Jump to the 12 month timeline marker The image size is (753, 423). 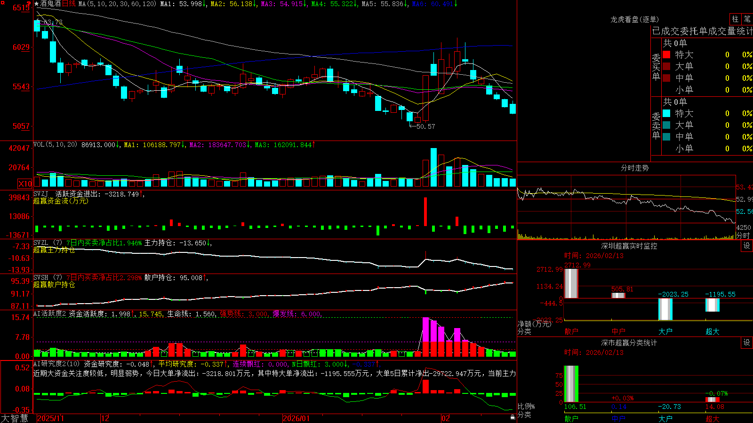[x=105, y=418]
